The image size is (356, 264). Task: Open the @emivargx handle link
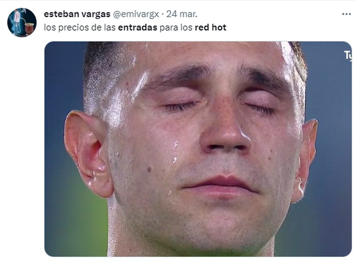[136, 14]
